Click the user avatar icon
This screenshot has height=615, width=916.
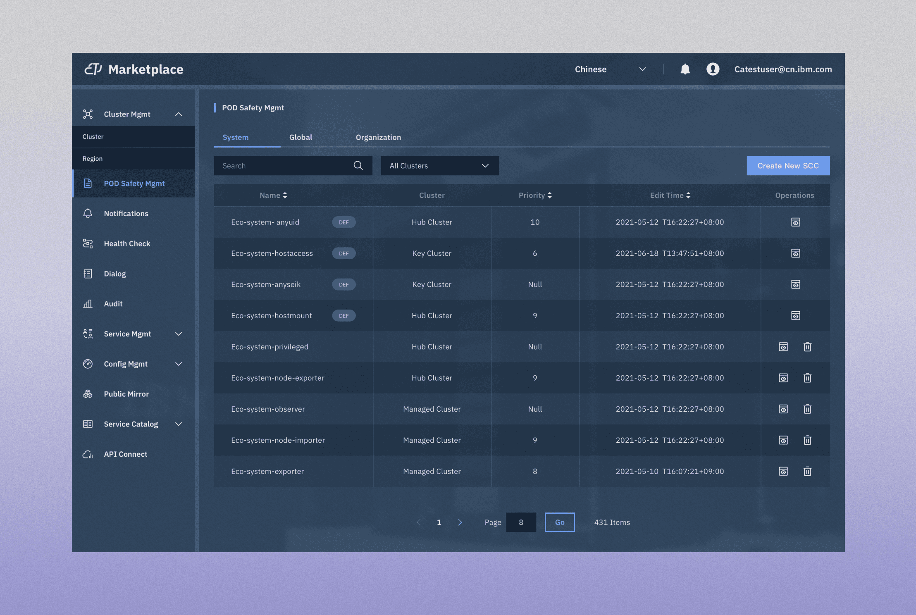pos(713,69)
